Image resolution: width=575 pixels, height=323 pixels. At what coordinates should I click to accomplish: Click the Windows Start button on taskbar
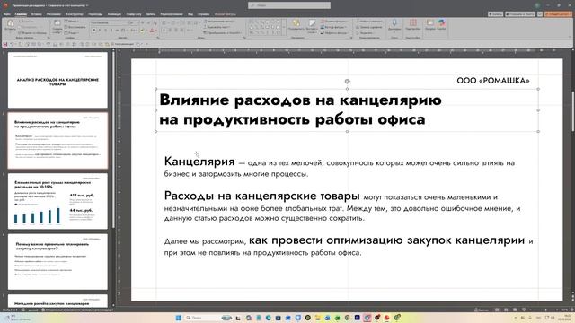point(179,318)
